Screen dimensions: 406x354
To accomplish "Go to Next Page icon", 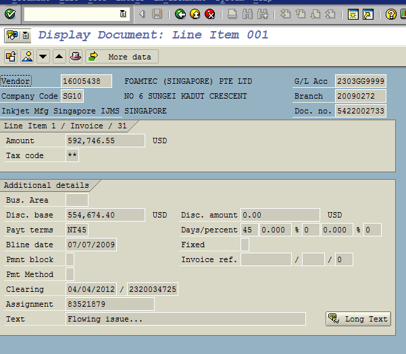I will [x=315, y=14].
